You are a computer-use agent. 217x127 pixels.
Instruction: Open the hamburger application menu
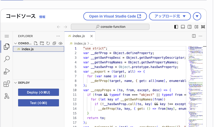point(7,36)
